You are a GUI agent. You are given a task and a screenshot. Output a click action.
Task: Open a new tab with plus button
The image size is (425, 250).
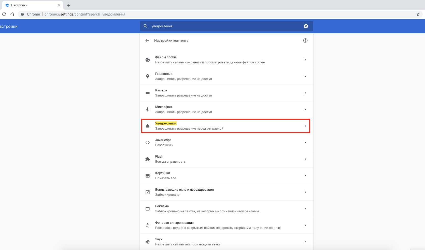69,5
